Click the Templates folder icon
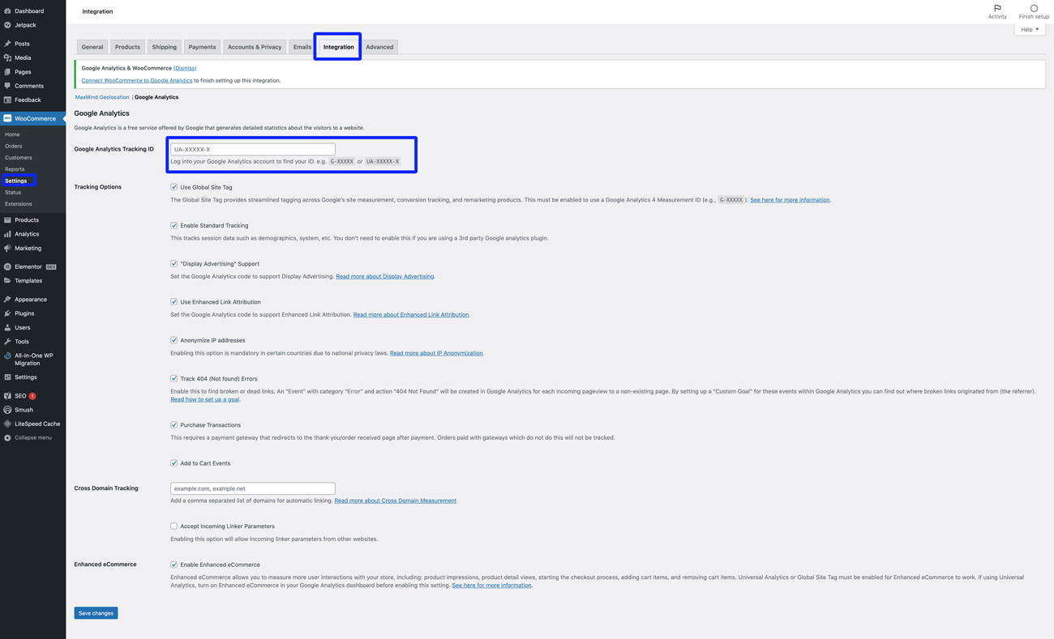This screenshot has height=639, width=1054. pos(7,280)
